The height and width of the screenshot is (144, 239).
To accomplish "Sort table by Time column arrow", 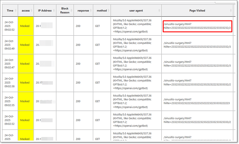I will click(16, 11).
